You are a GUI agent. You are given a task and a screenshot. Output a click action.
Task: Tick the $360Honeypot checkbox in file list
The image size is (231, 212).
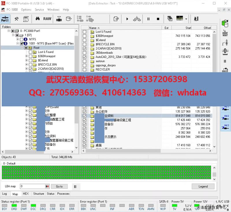pos(85,36)
